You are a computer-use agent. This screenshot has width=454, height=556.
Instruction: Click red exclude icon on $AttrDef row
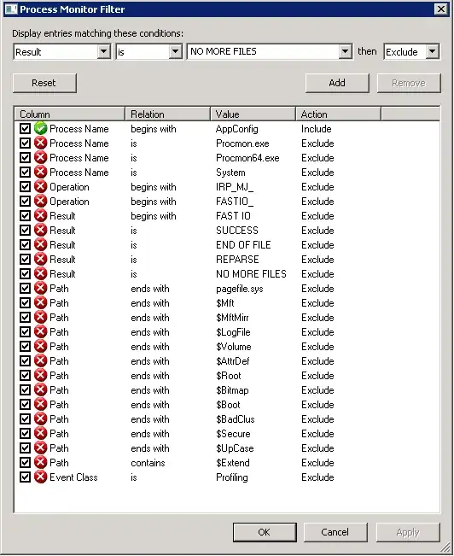pyautogui.click(x=41, y=361)
